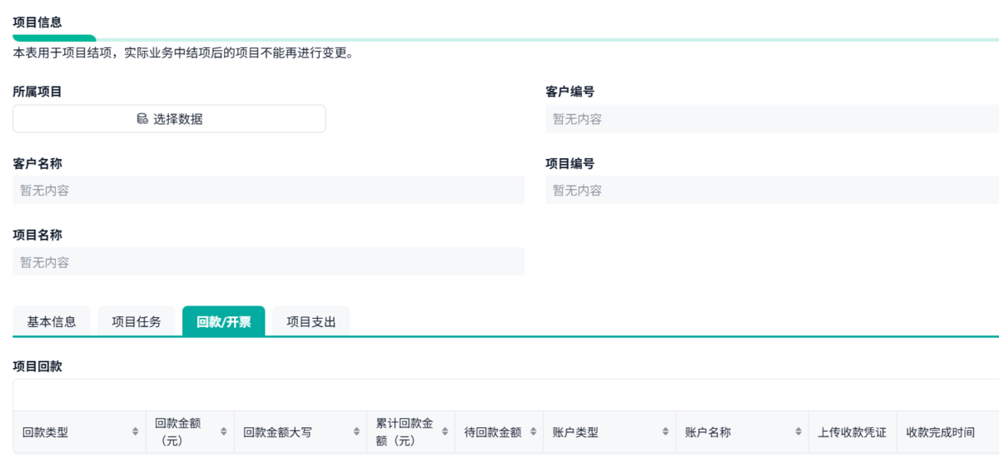Select the 回款/开票 tab

tap(223, 321)
